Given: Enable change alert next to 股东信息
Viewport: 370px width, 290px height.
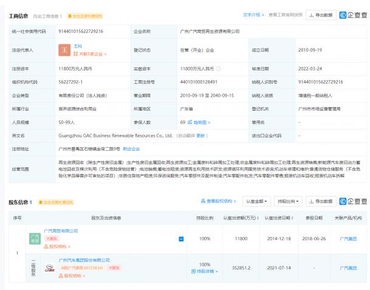Looking at the screenshot, I should point(56,202).
